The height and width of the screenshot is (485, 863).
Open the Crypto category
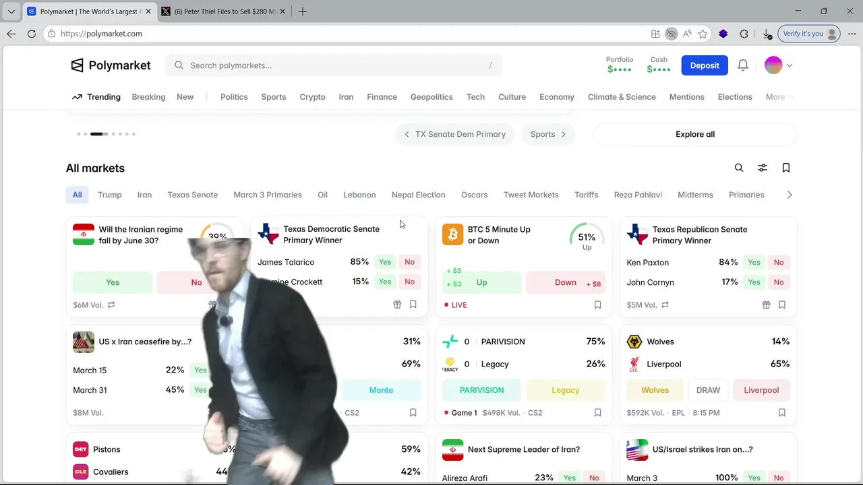(x=312, y=97)
